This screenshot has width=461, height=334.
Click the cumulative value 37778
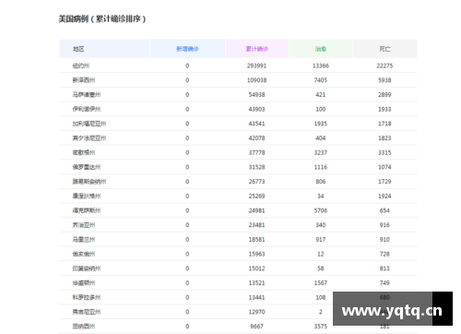pos(257,152)
